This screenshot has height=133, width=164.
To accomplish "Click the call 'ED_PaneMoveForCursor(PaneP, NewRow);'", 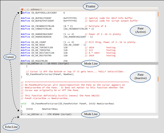I will point(50,74).
